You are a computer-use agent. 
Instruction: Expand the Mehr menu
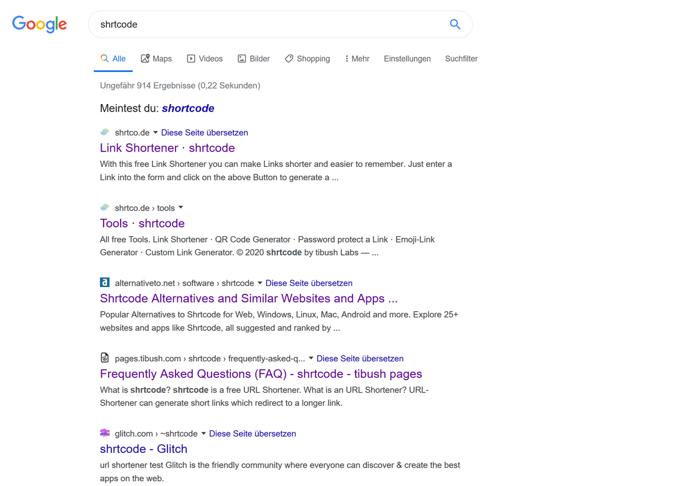pyautogui.click(x=357, y=58)
